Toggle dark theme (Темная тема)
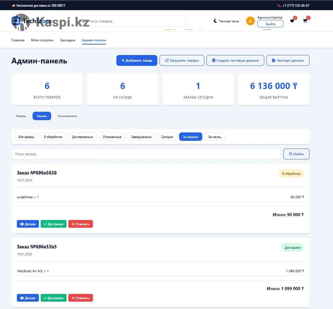Screen dimensions: 333x309 pos(226,21)
